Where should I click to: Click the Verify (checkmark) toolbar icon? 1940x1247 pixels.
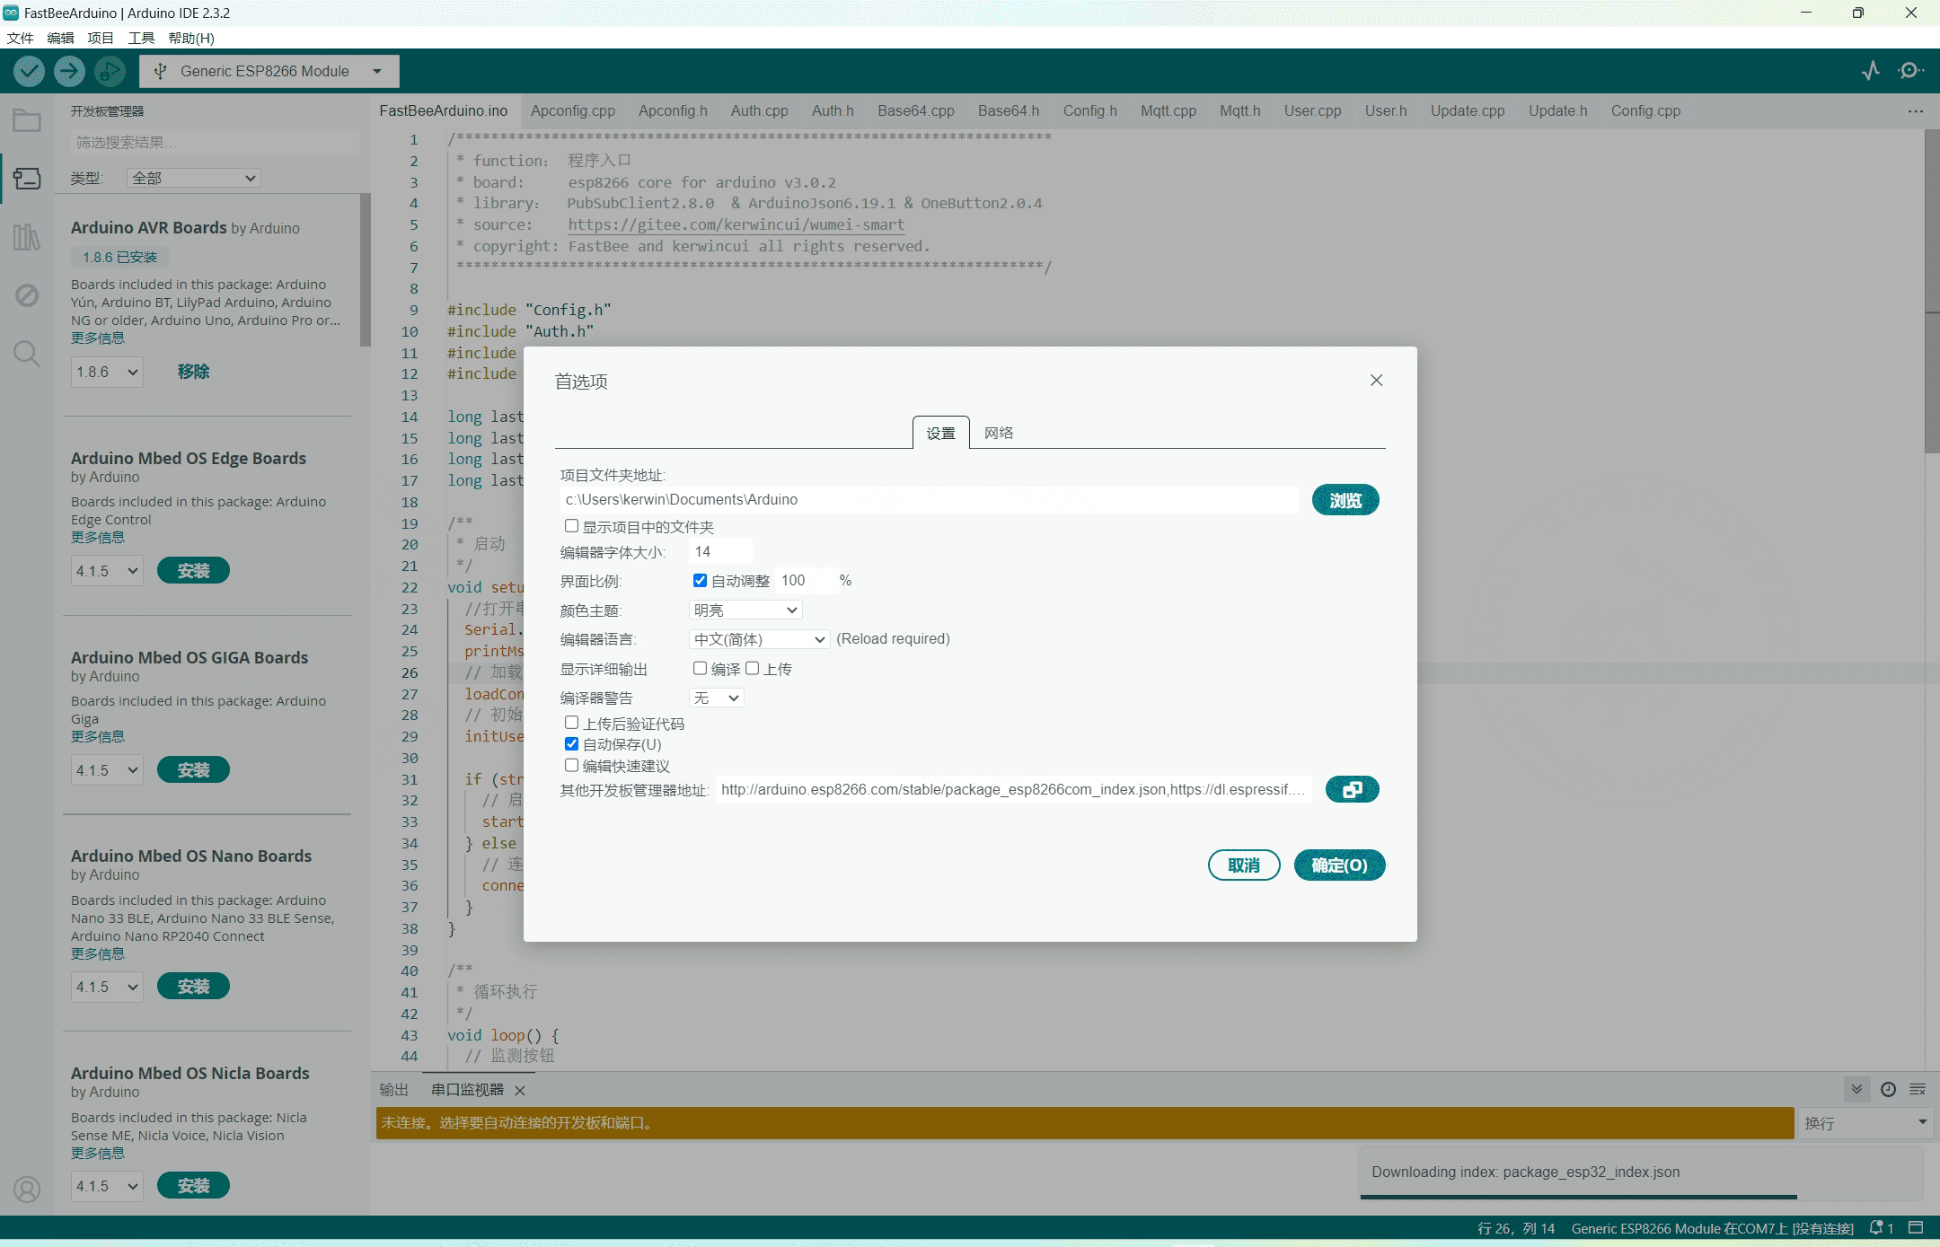[x=29, y=71]
